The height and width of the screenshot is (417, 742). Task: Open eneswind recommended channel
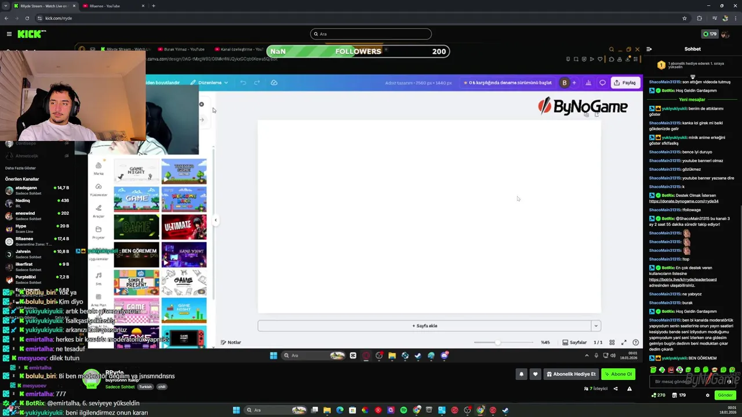(37, 215)
